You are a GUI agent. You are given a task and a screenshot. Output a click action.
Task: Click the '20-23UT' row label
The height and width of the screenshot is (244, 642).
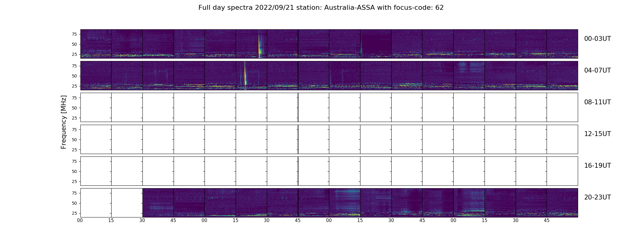pyautogui.click(x=597, y=197)
